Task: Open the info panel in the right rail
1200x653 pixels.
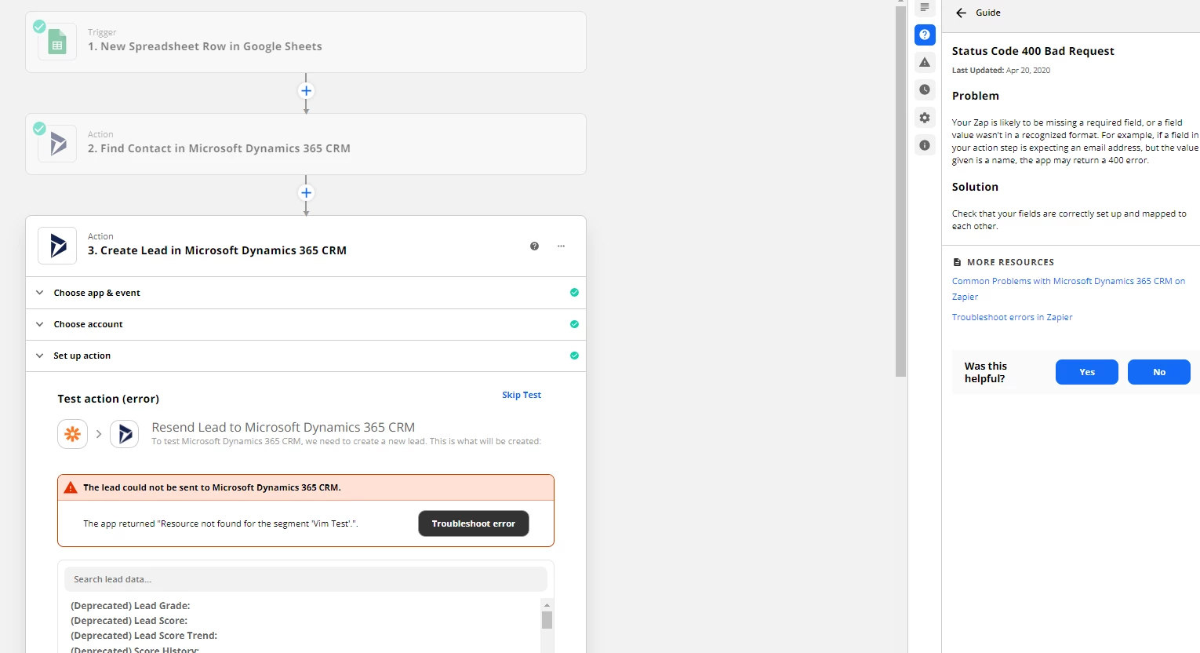Action: coord(925,144)
